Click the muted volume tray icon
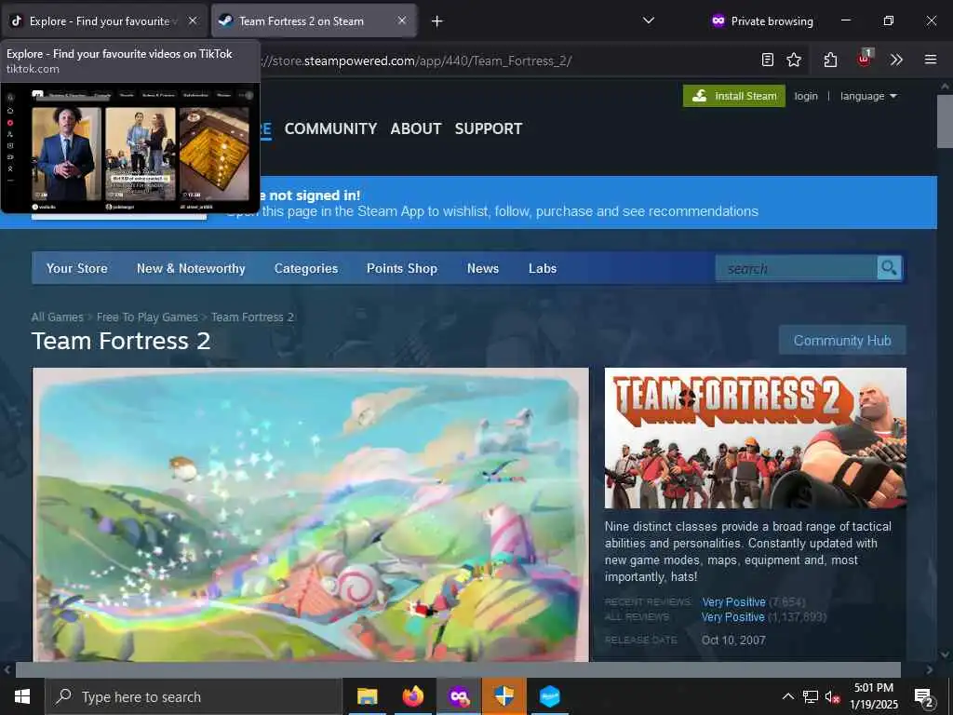953x715 pixels. (832, 697)
